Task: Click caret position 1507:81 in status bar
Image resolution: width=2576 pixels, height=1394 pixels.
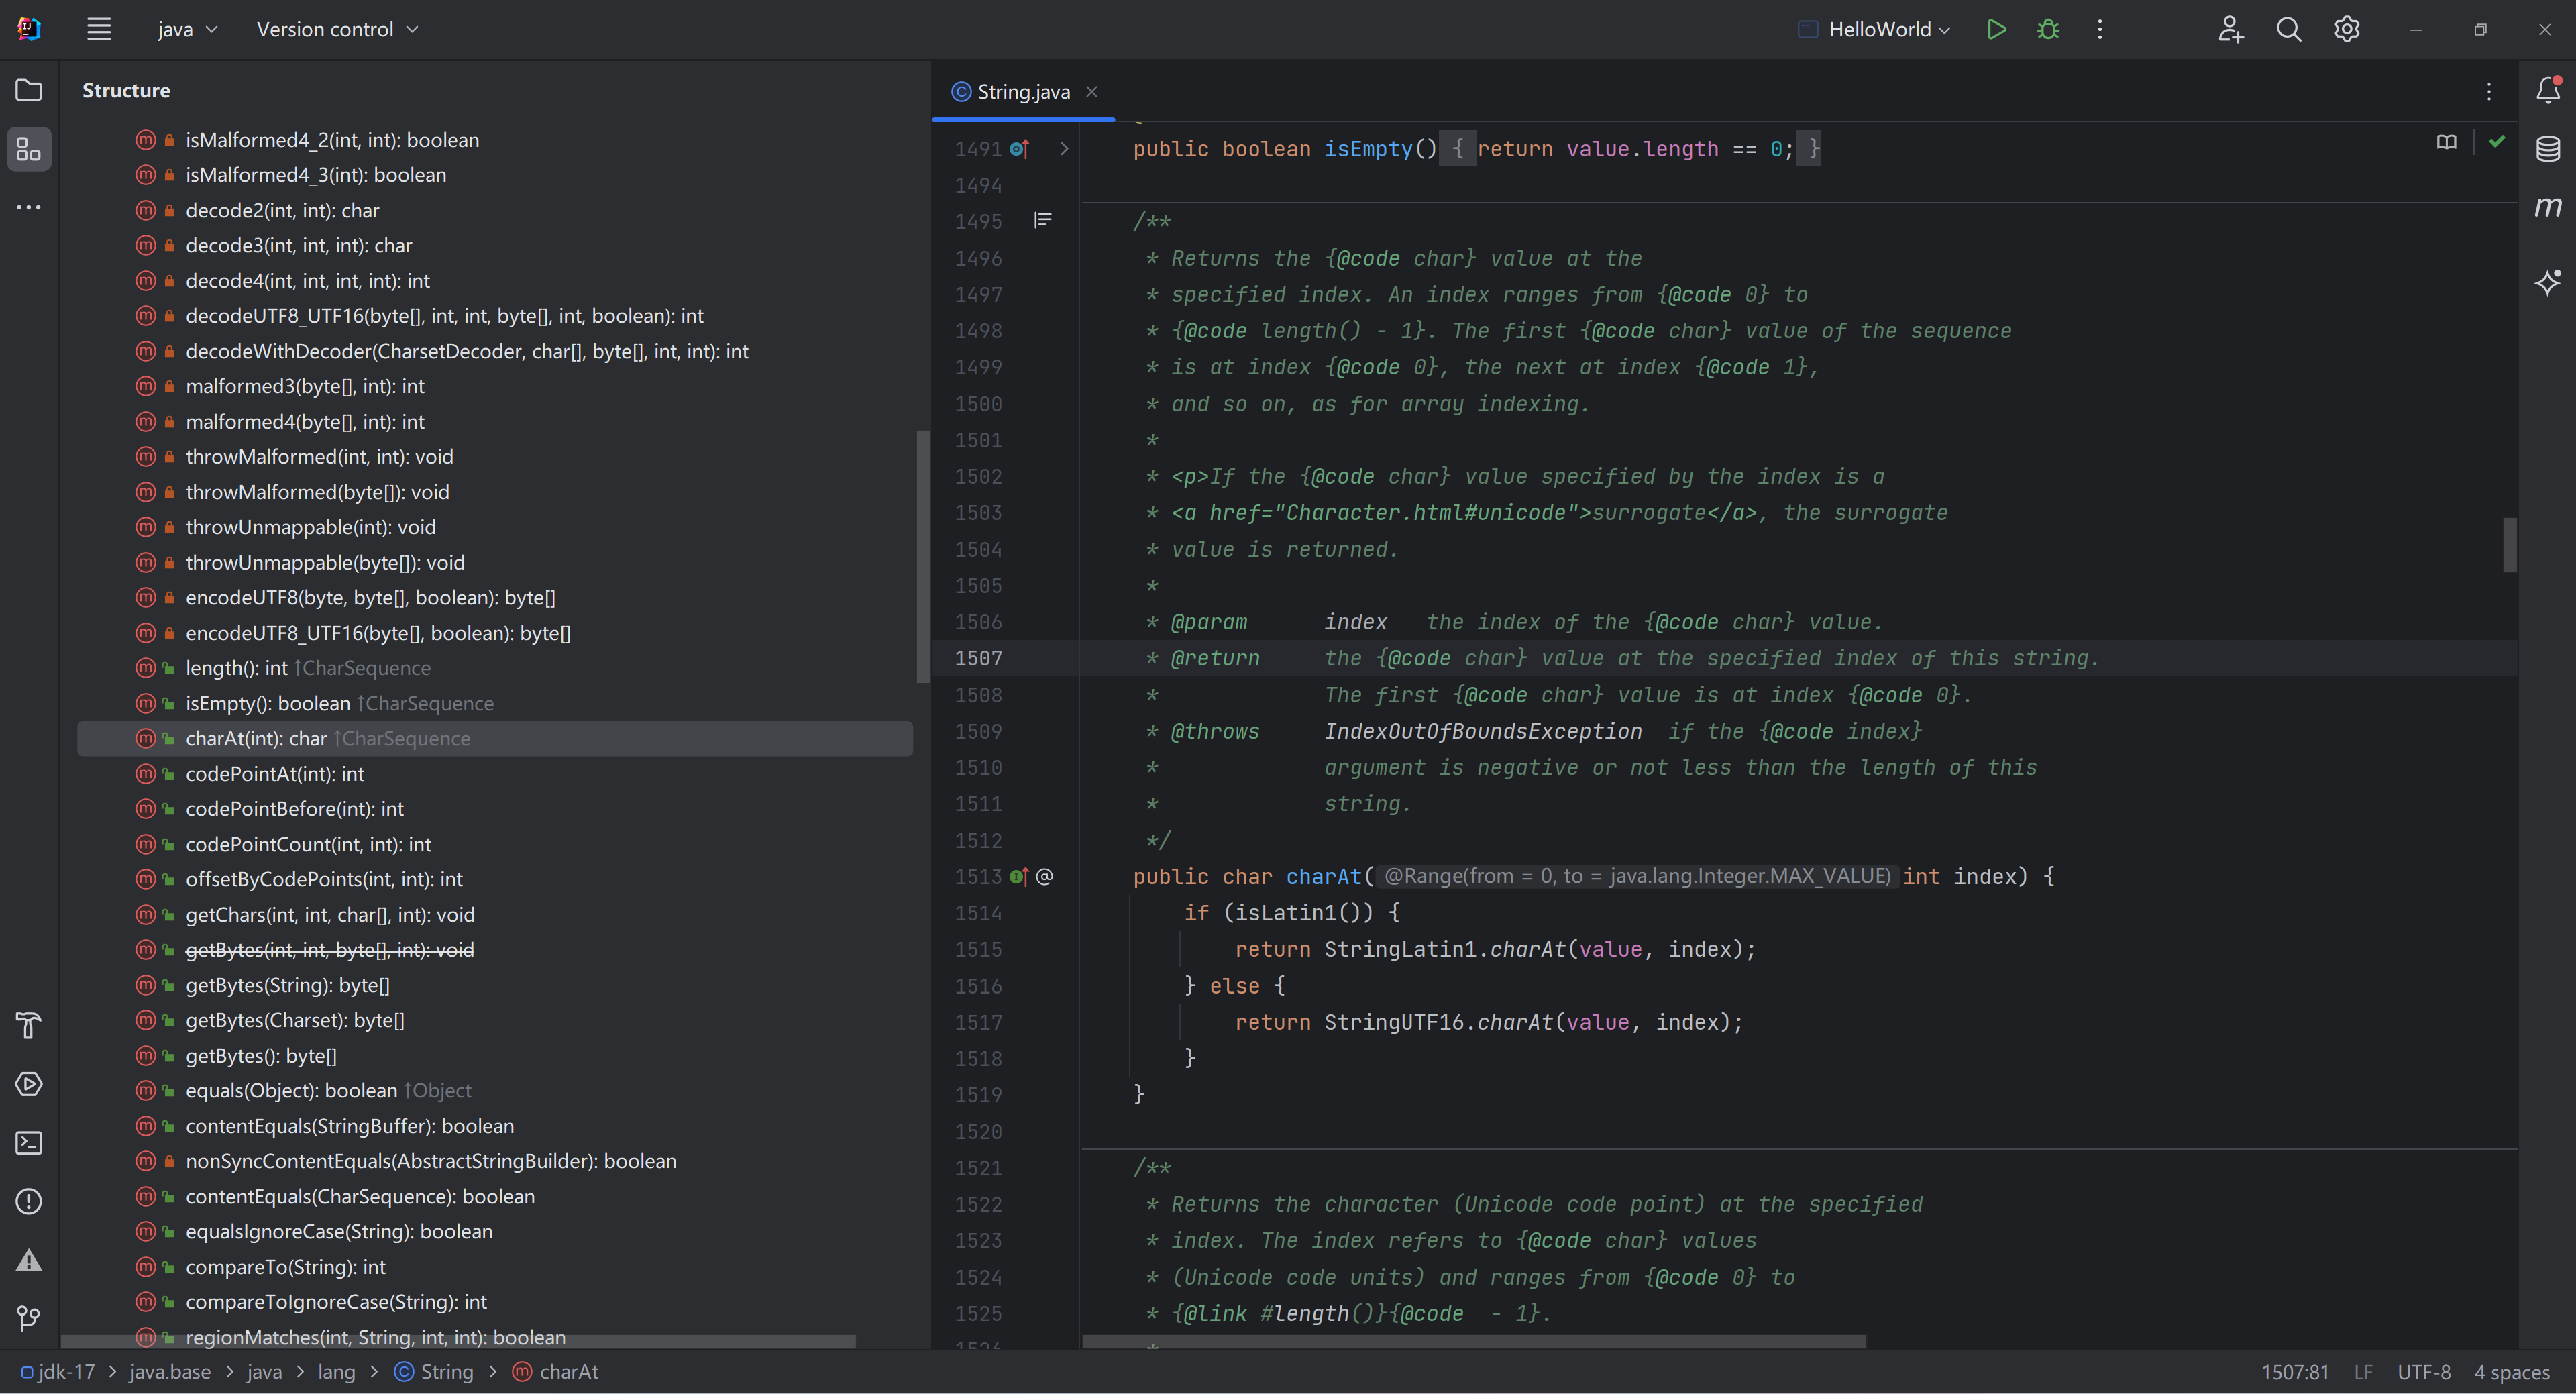Action: pyautogui.click(x=2295, y=1372)
